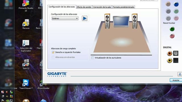The height and width of the screenshot is (102, 182).
Task: Click the left speaker in the room diagram
Action: click(107, 21)
